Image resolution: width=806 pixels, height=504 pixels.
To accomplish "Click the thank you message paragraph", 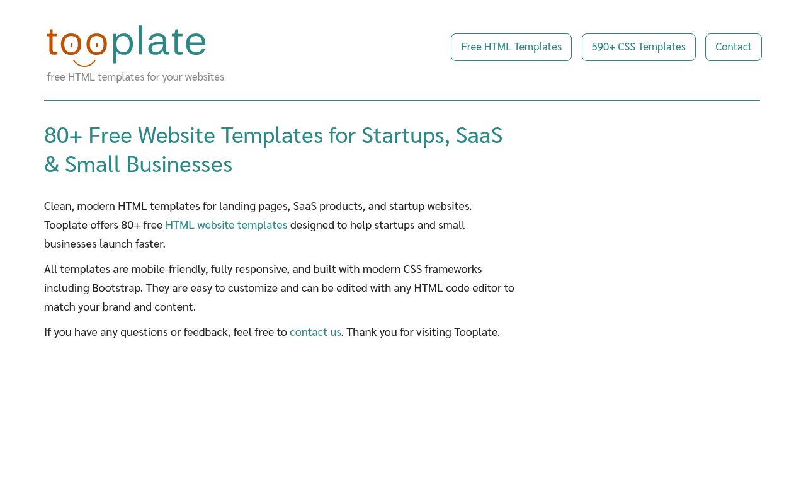I will point(271,331).
